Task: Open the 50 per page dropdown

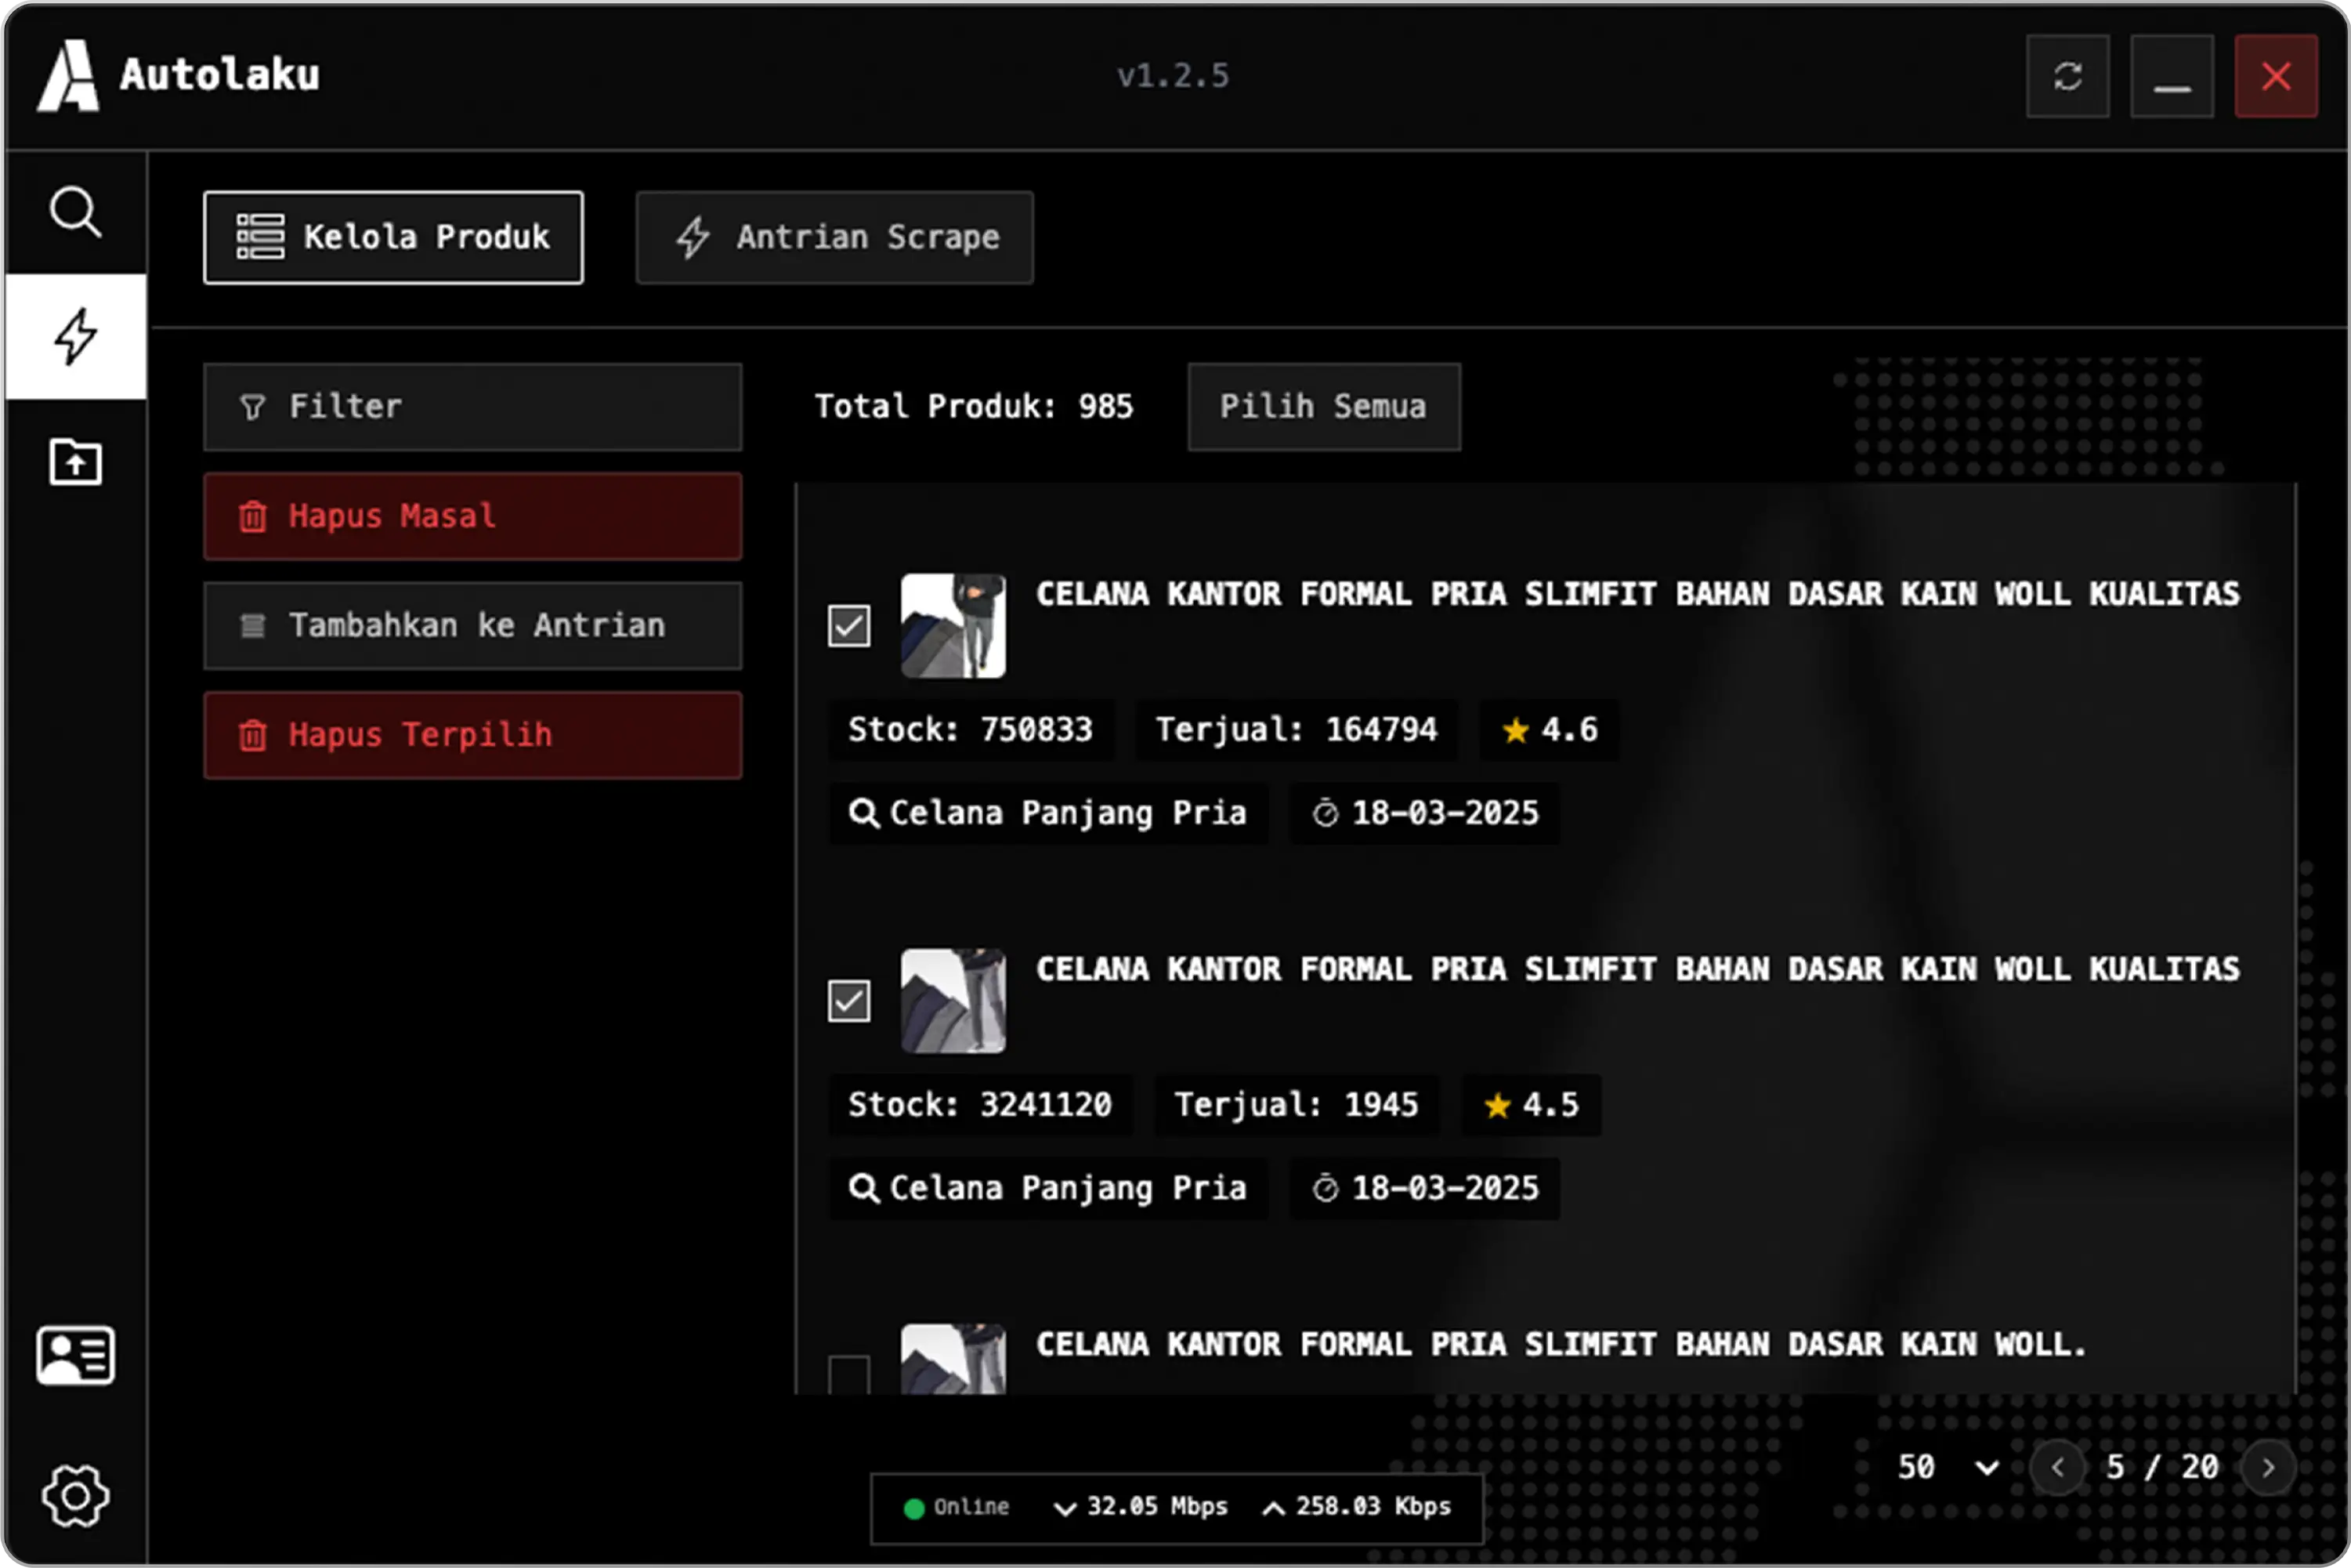Action: point(1948,1467)
